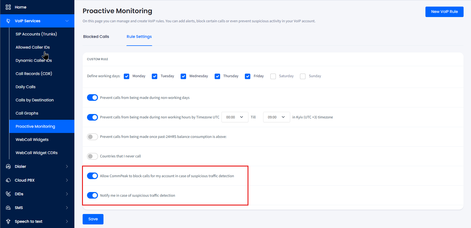Open WebCall Widgets page

(x=32, y=140)
